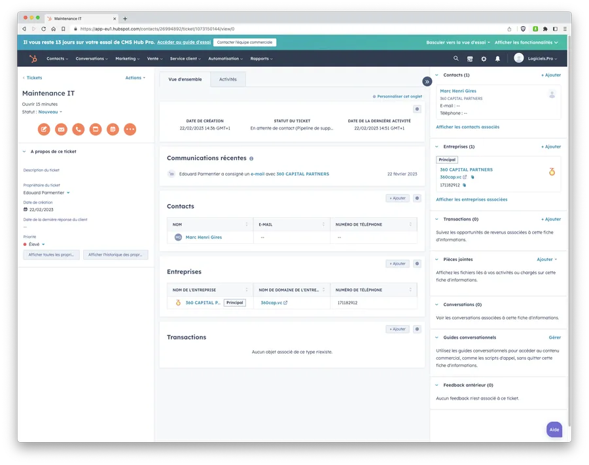Open Pièces jointes Ajouter dropdown

(x=547, y=260)
